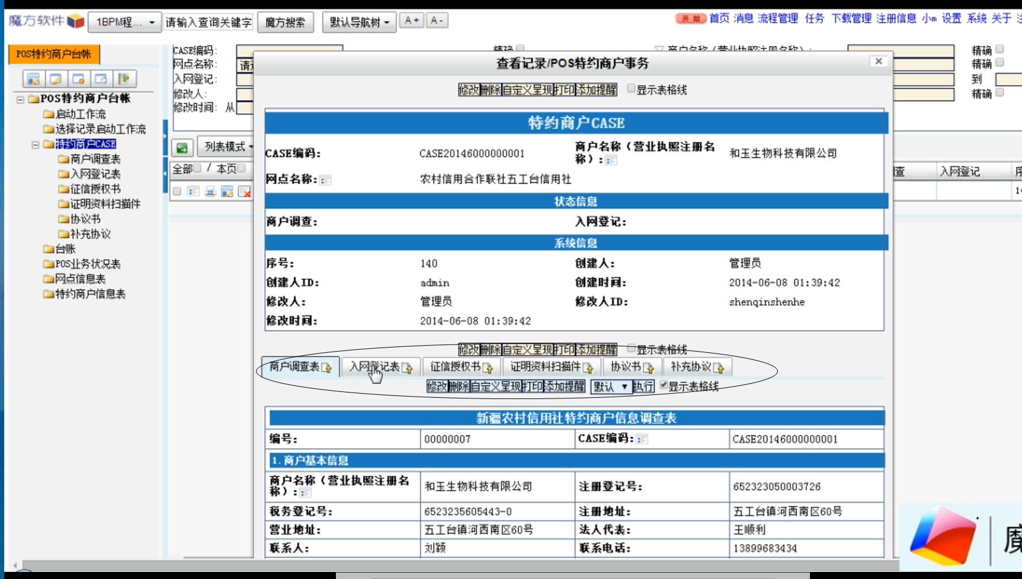Viewport: 1022px width, 579px height.
Task: Click the lookup icon next to 网点名称 label
Action: coord(325,180)
